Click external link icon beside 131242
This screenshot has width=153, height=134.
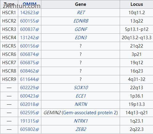tap(37, 38)
